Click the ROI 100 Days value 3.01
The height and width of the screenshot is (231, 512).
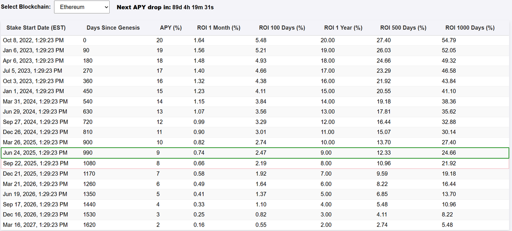pyautogui.click(x=261, y=132)
